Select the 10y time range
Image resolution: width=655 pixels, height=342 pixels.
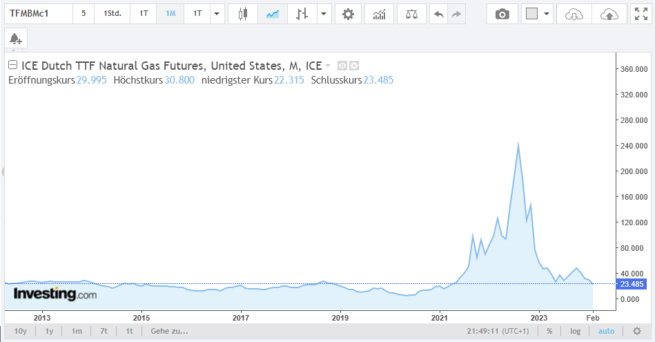click(x=20, y=331)
